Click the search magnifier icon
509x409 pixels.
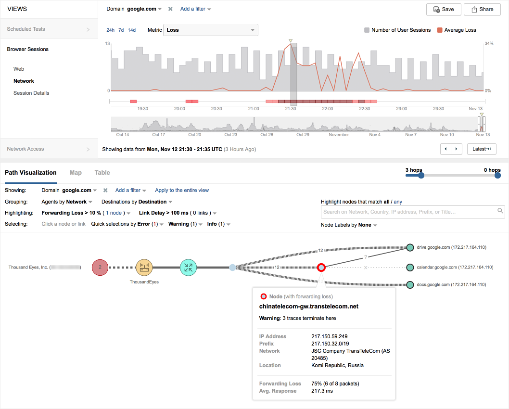click(500, 211)
